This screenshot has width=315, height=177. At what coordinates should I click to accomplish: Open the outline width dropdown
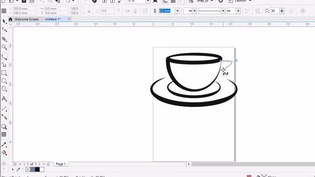(x=177, y=11)
